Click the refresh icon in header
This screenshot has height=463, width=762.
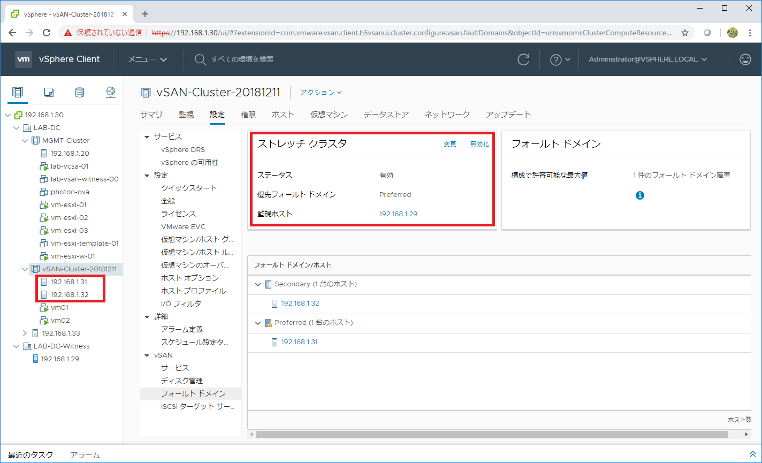point(524,59)
